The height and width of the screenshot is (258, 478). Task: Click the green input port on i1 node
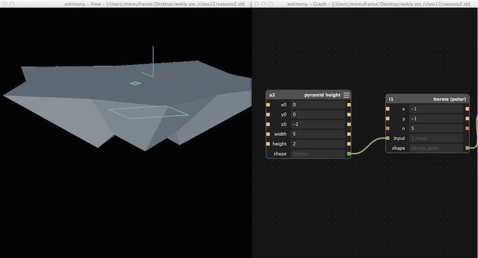[387, 138]
